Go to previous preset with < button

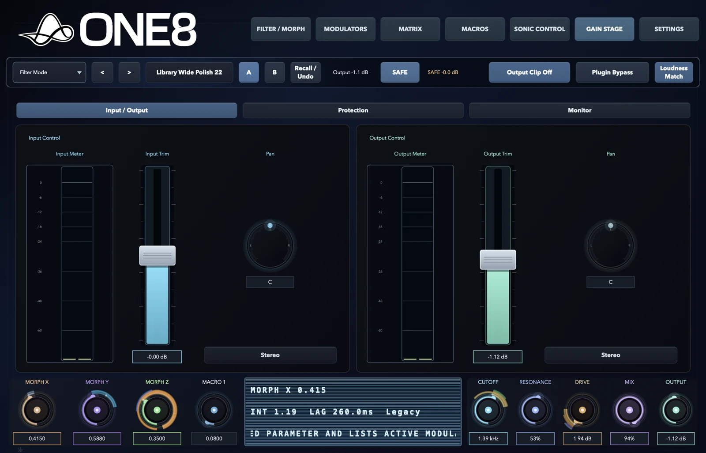click(x=102, y=72)
